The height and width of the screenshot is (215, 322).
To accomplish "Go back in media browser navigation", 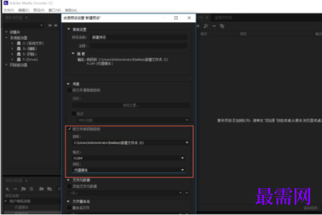I will 50,25.
